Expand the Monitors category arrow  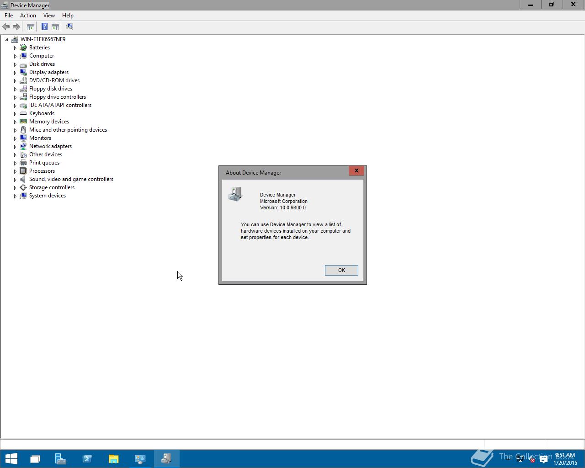(15, 138)
